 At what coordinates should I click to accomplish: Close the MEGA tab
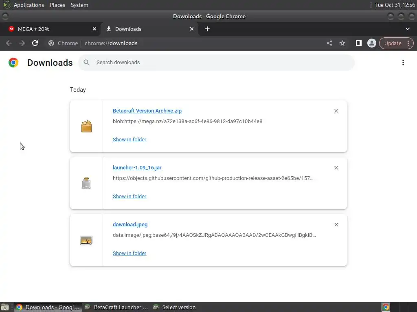click(x=94, y=29)
